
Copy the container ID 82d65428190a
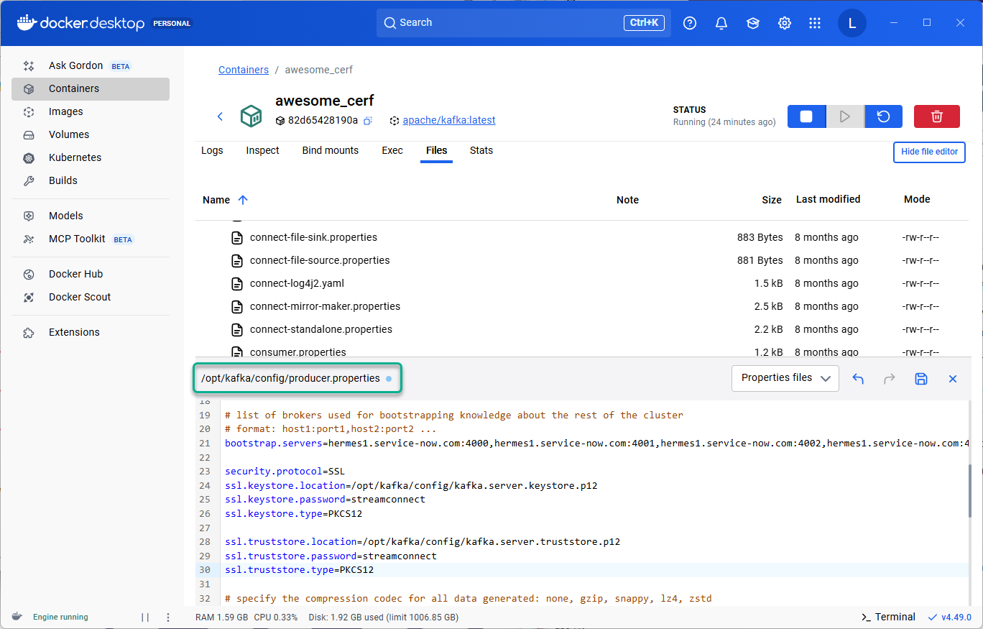pyautogui.click(x=367, y=121)
